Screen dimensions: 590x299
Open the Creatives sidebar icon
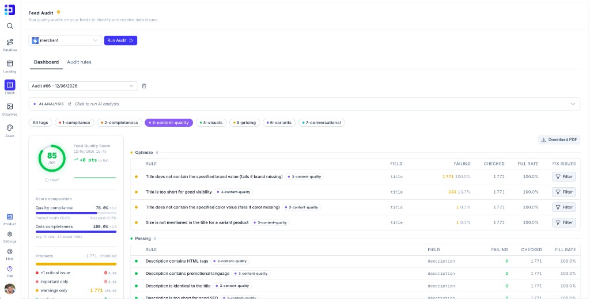(x=10, y=107)
